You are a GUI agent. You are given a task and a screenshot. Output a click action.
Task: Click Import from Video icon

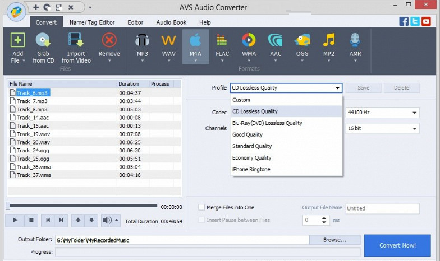[x=76, y=40]
